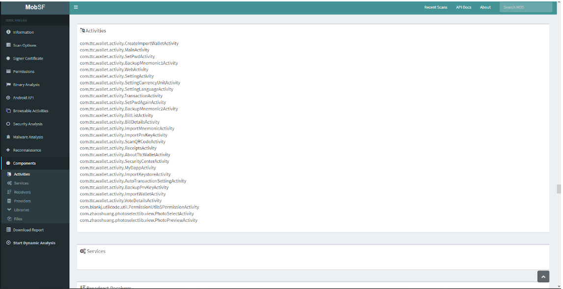The height and width of the screenshot is (289, 563).
Task: Select Services under Components
Action: 21,183
